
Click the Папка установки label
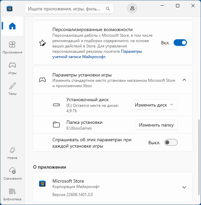coord(84,123)
